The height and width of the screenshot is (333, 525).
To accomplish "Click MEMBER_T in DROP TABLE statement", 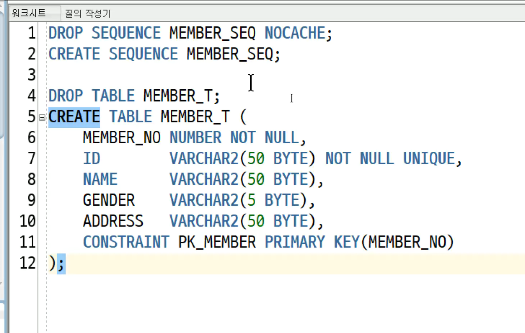I will (x=177, y=96).
